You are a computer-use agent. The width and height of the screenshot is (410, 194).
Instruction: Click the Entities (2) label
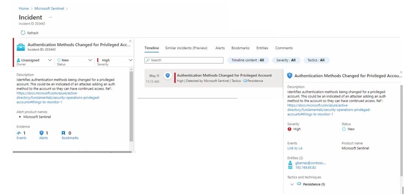[x=295, y=158]
